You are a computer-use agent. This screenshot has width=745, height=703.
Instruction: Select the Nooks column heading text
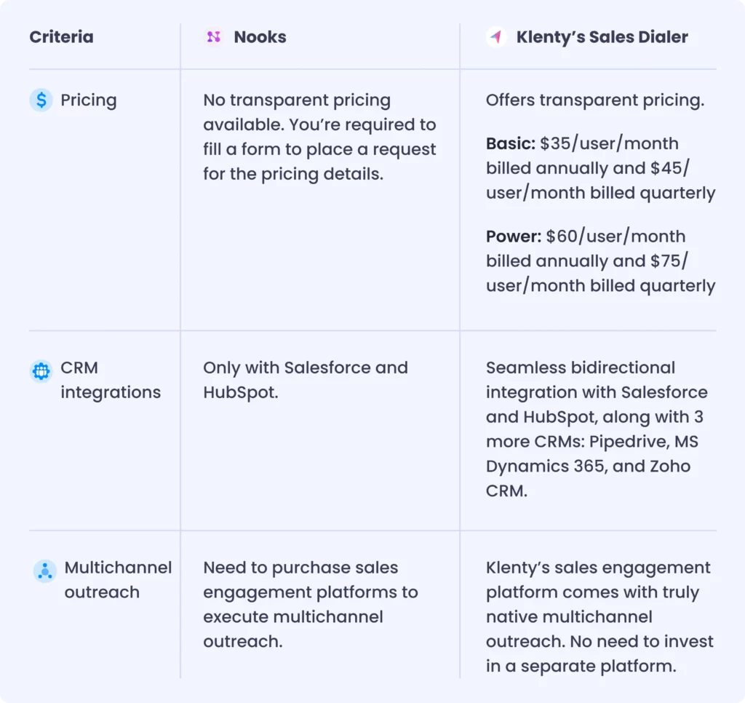tap(260, 37)
